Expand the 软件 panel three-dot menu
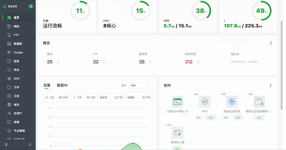The height and width of the screenshot is (150, 286). (271, 86)
